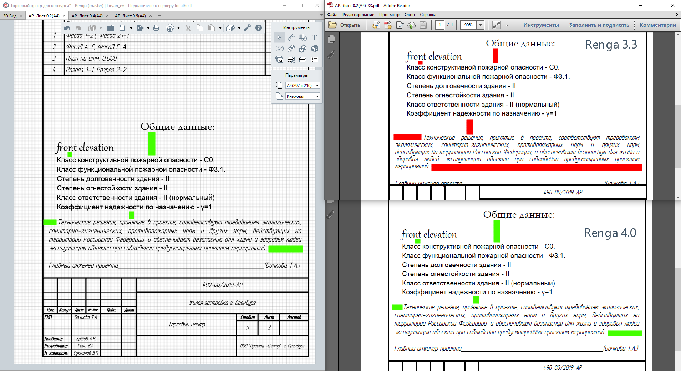Viewport: 681px width, 371px height.
Task: Click the synchronize with server icon
Action: tap(170, 28)
